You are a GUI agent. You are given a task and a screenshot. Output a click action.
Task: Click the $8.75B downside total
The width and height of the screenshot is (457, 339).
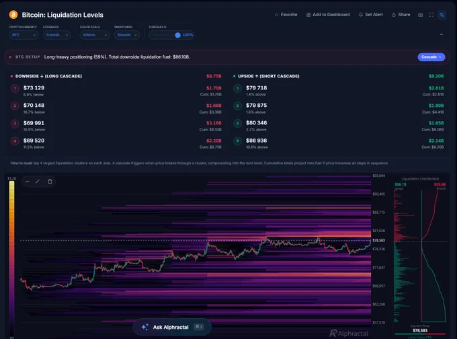pos(214,76)
